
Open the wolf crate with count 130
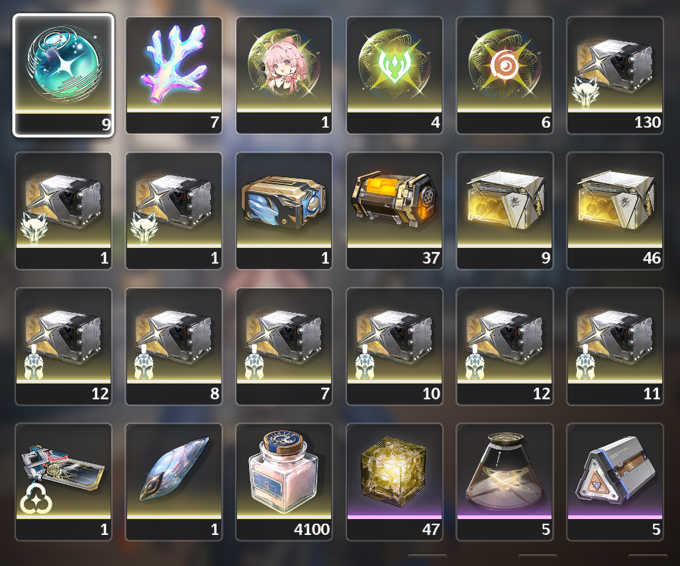click(615, 75)
